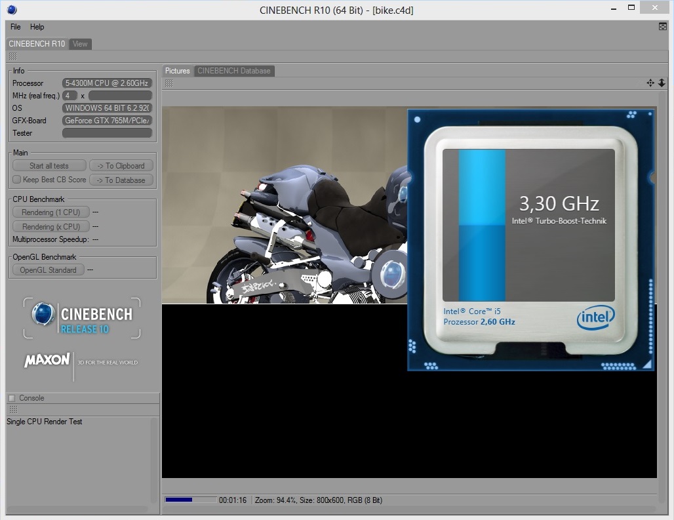Switch to the View tab
This screenshot has width=674, height=520.
click(80, 44)
